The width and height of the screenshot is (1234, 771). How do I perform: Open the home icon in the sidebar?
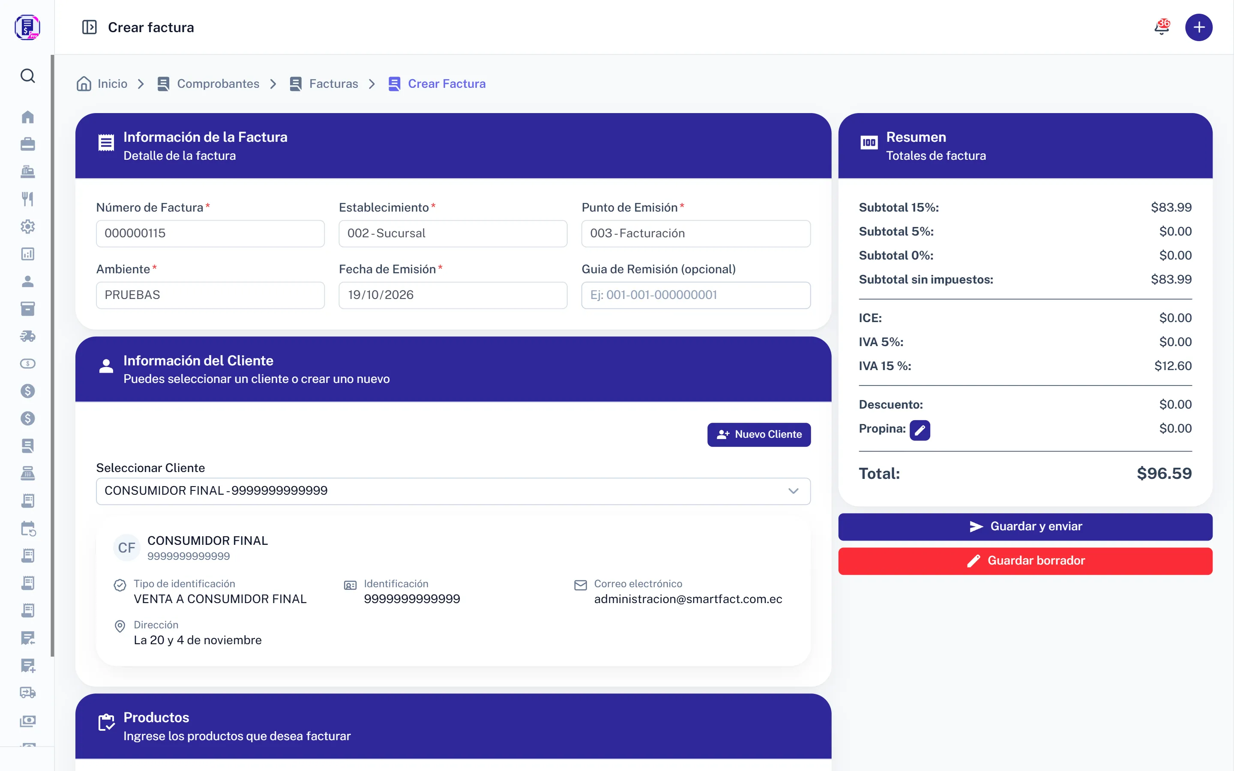27,117
